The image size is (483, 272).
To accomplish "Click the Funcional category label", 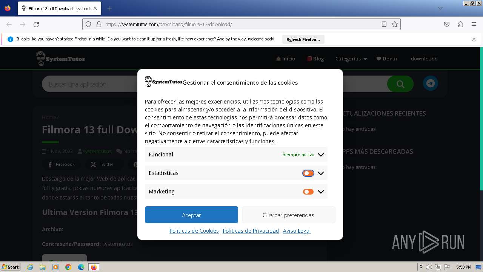I will coord(161,155).
